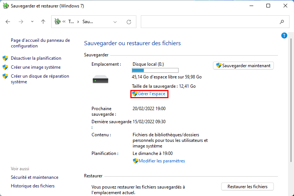Screen dimensions: 294x196
Task: Click the window title bar app icon
Action: (6, 6)
